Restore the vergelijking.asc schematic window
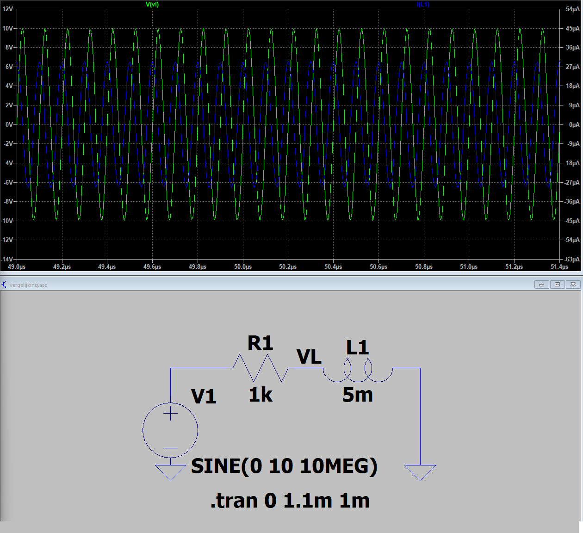 click(x=557, y=285)
